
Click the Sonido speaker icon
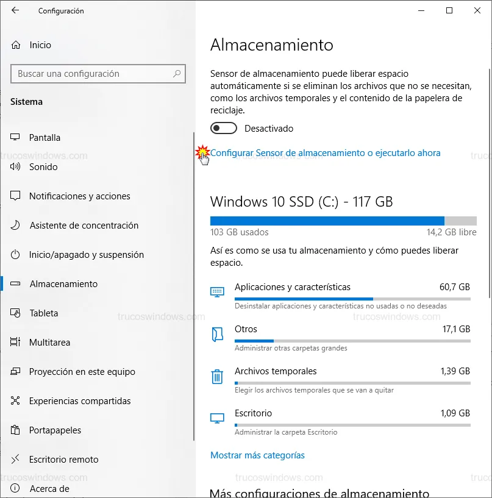[x=16, y=167]
